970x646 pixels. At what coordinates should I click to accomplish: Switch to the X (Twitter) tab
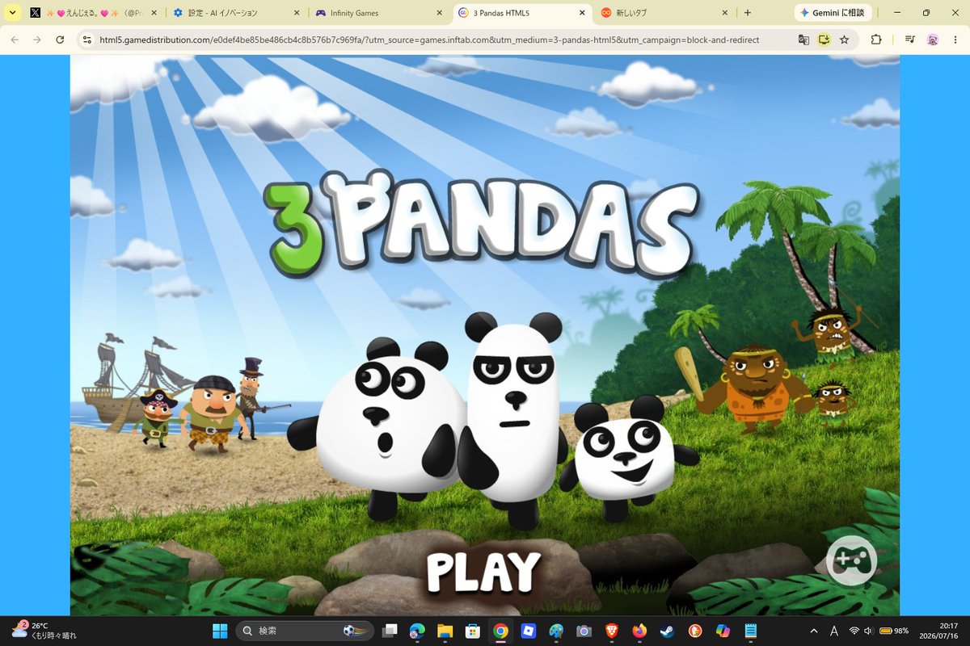tap(94, 13)
